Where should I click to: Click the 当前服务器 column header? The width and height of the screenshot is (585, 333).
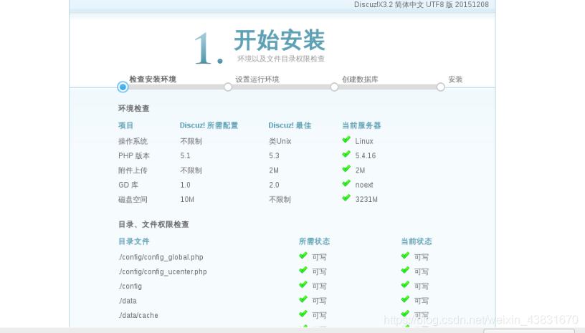[361, 125]
